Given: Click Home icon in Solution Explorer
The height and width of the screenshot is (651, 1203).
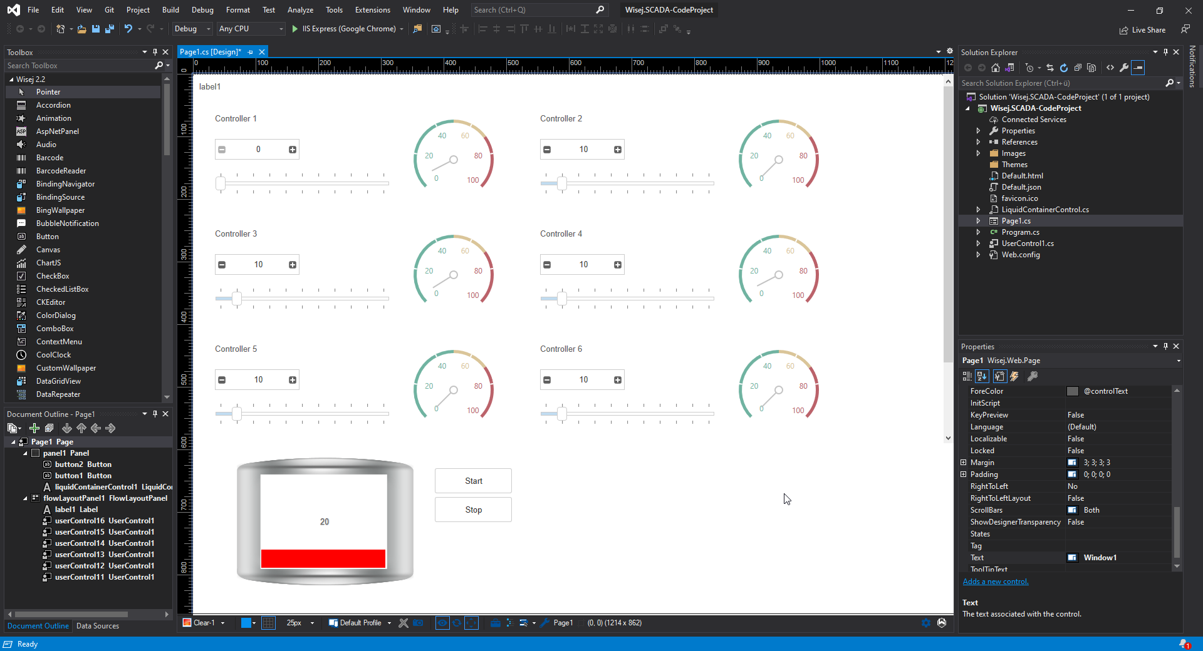Looking at the screenshot, I should pyautogui.click(x=996, y=68).
